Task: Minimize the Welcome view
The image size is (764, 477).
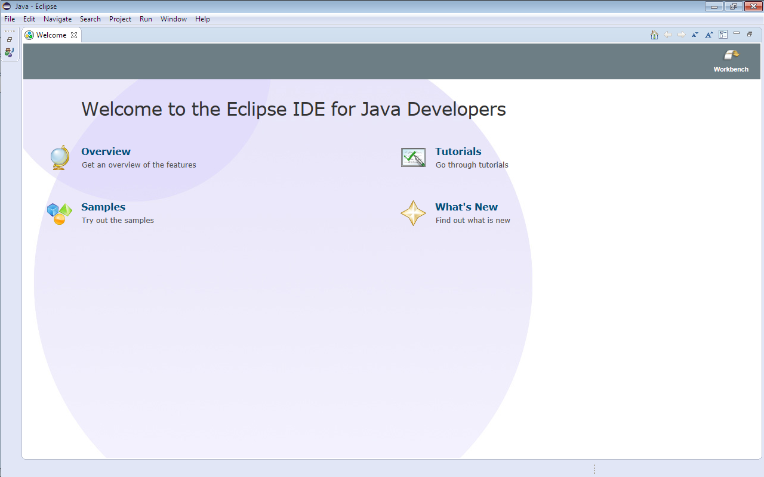Action: click(737, 33)
